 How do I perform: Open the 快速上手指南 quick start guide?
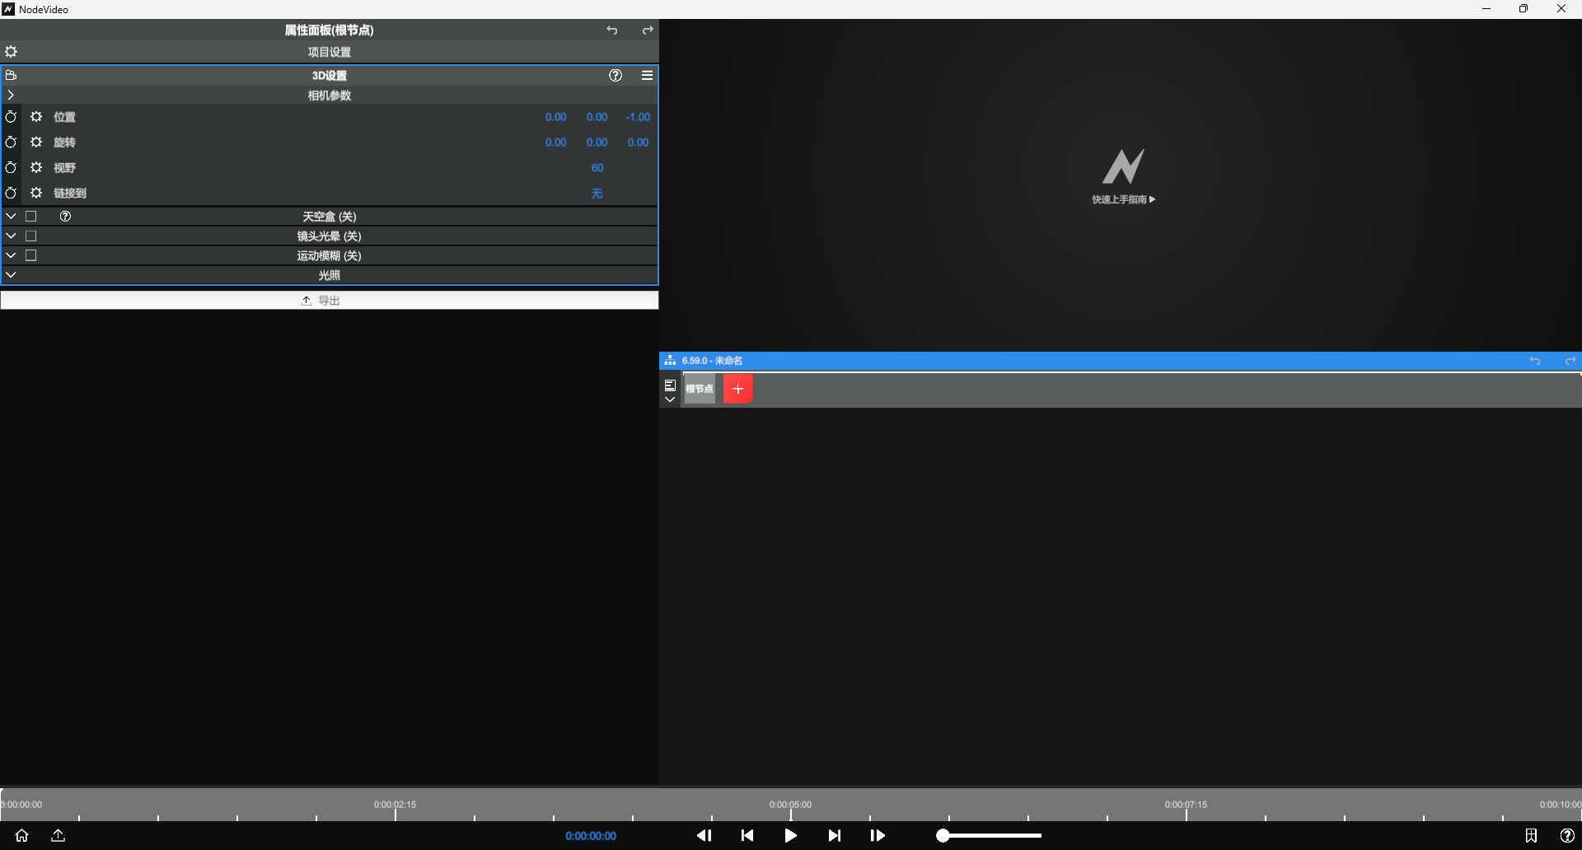point(1123,199)
